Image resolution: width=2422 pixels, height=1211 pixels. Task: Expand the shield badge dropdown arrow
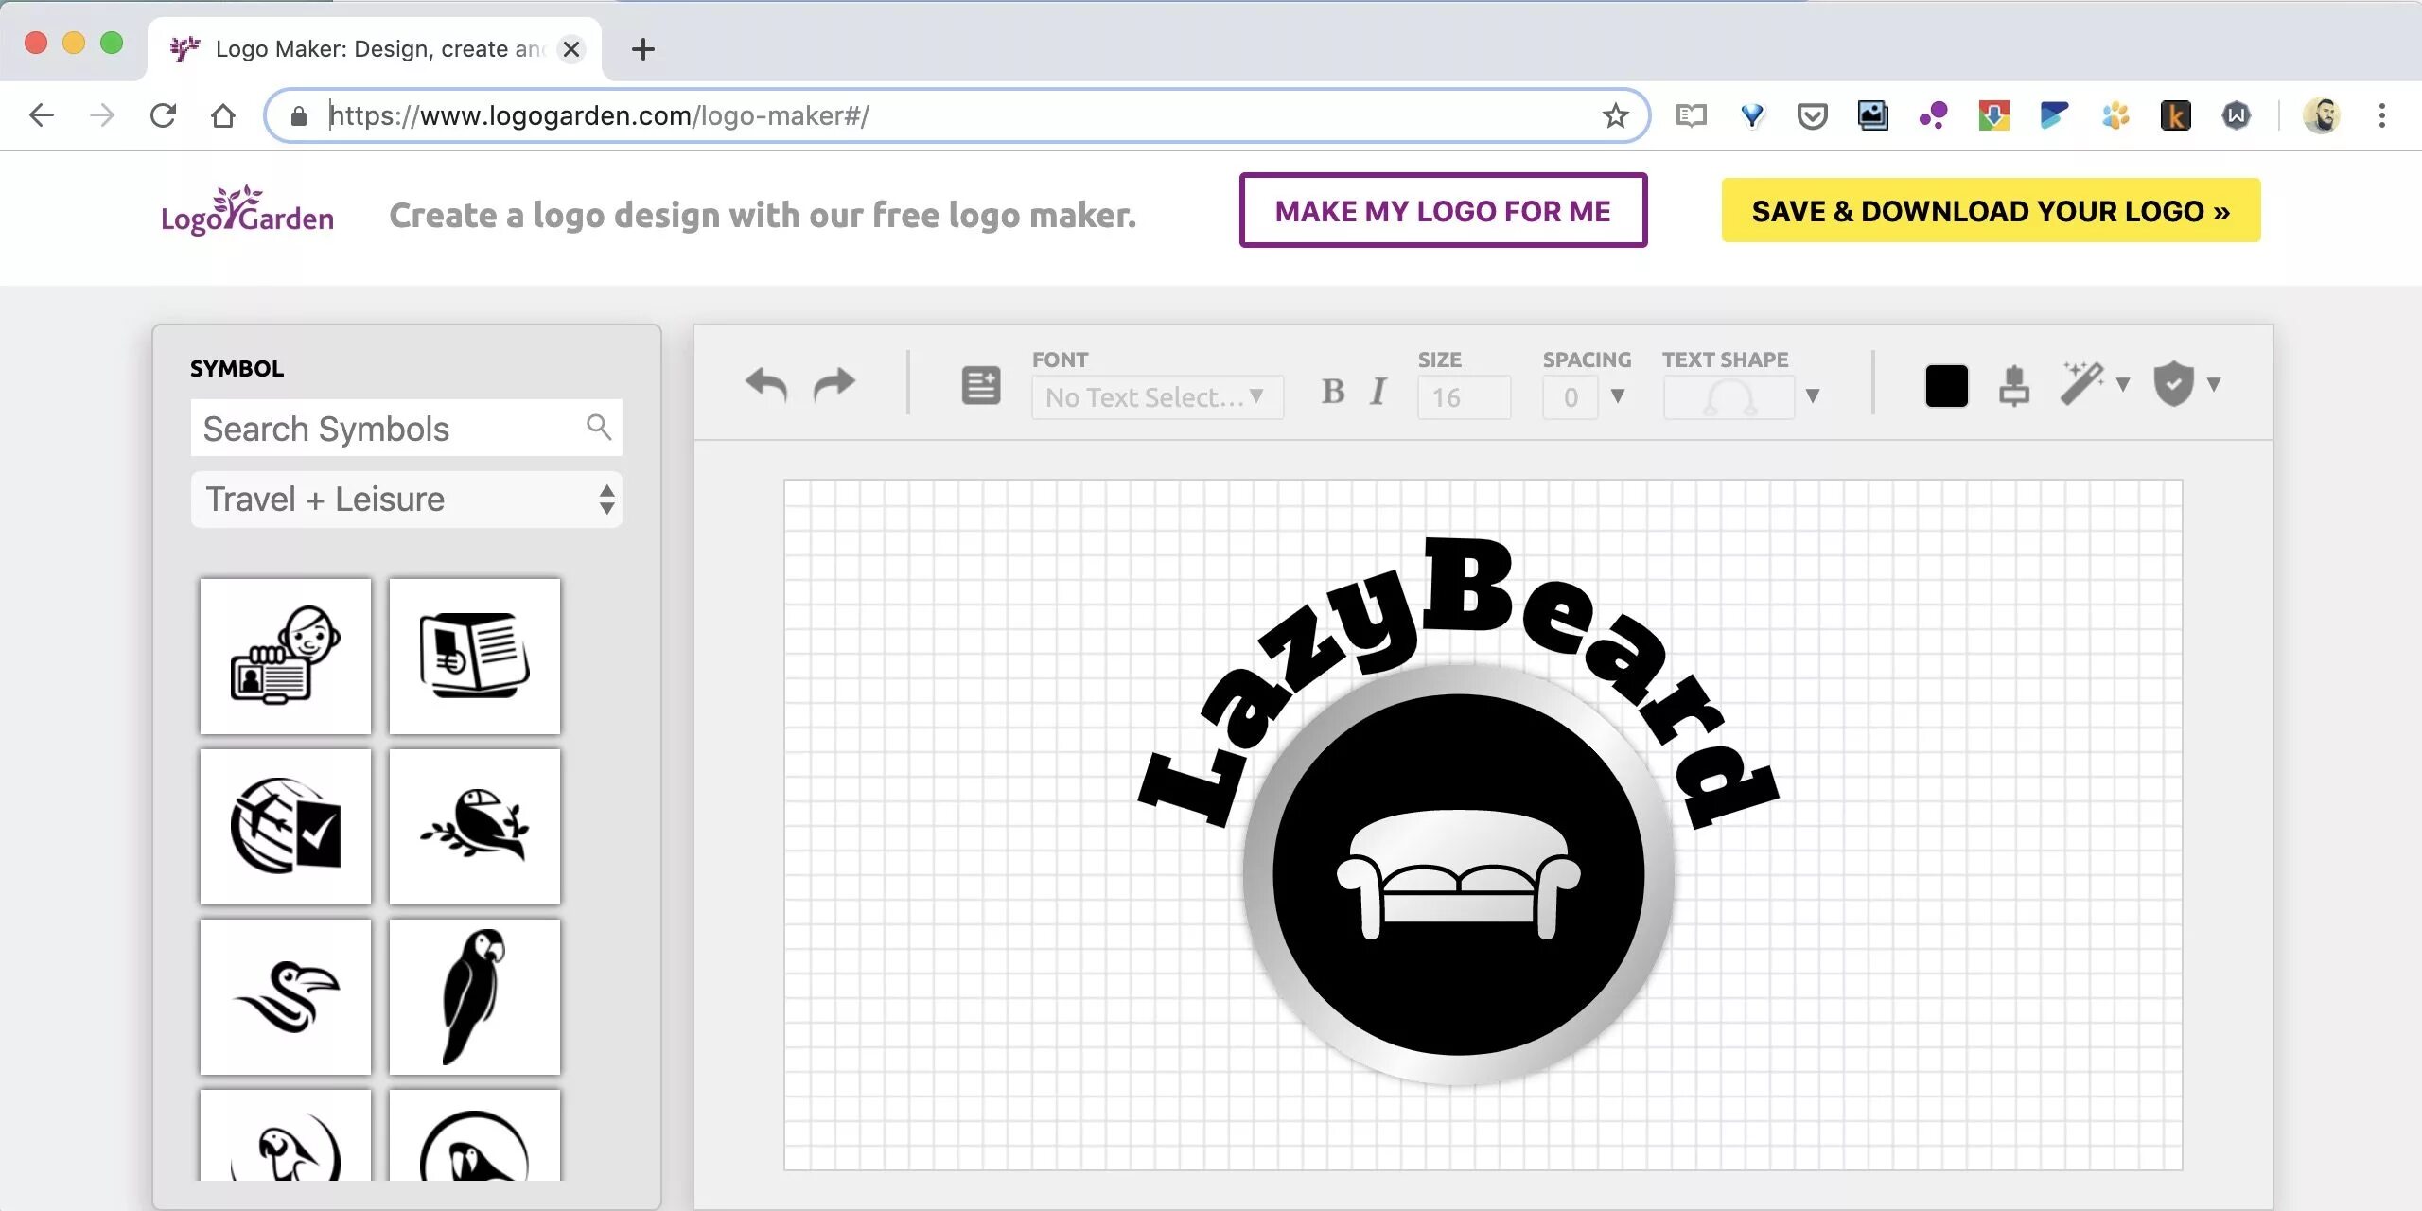tap(2214, 384)
